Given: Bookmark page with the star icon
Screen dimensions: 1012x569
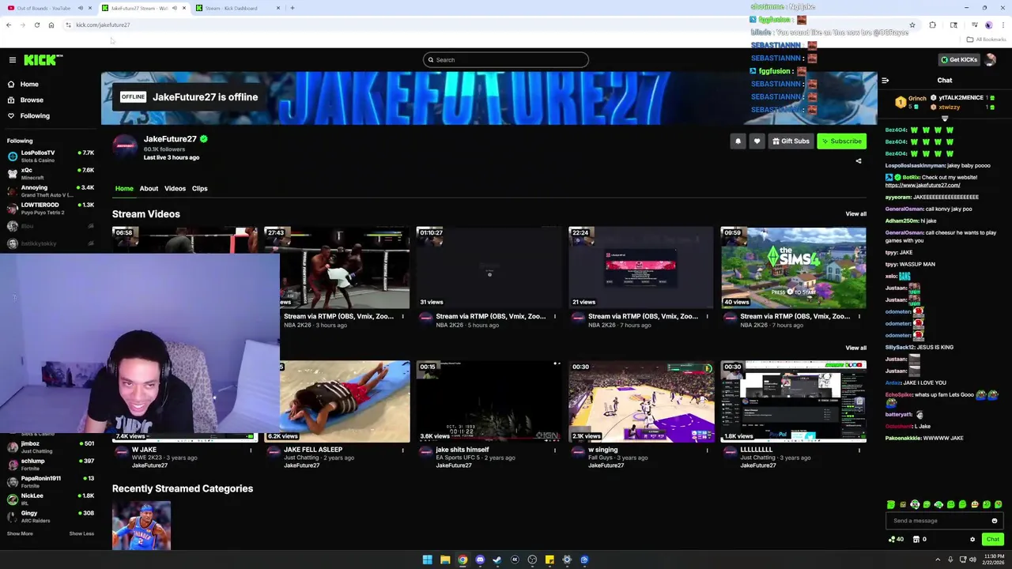Looking at the screenshot, I should [x=912, y=25].
